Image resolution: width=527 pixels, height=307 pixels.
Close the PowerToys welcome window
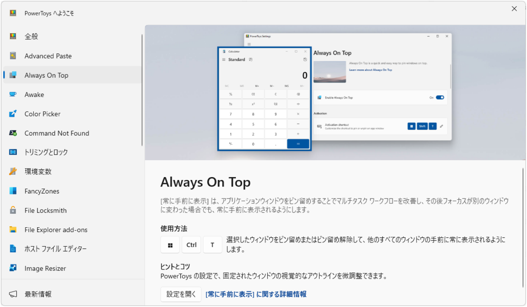pyautogui.click(x=514, y=9)
